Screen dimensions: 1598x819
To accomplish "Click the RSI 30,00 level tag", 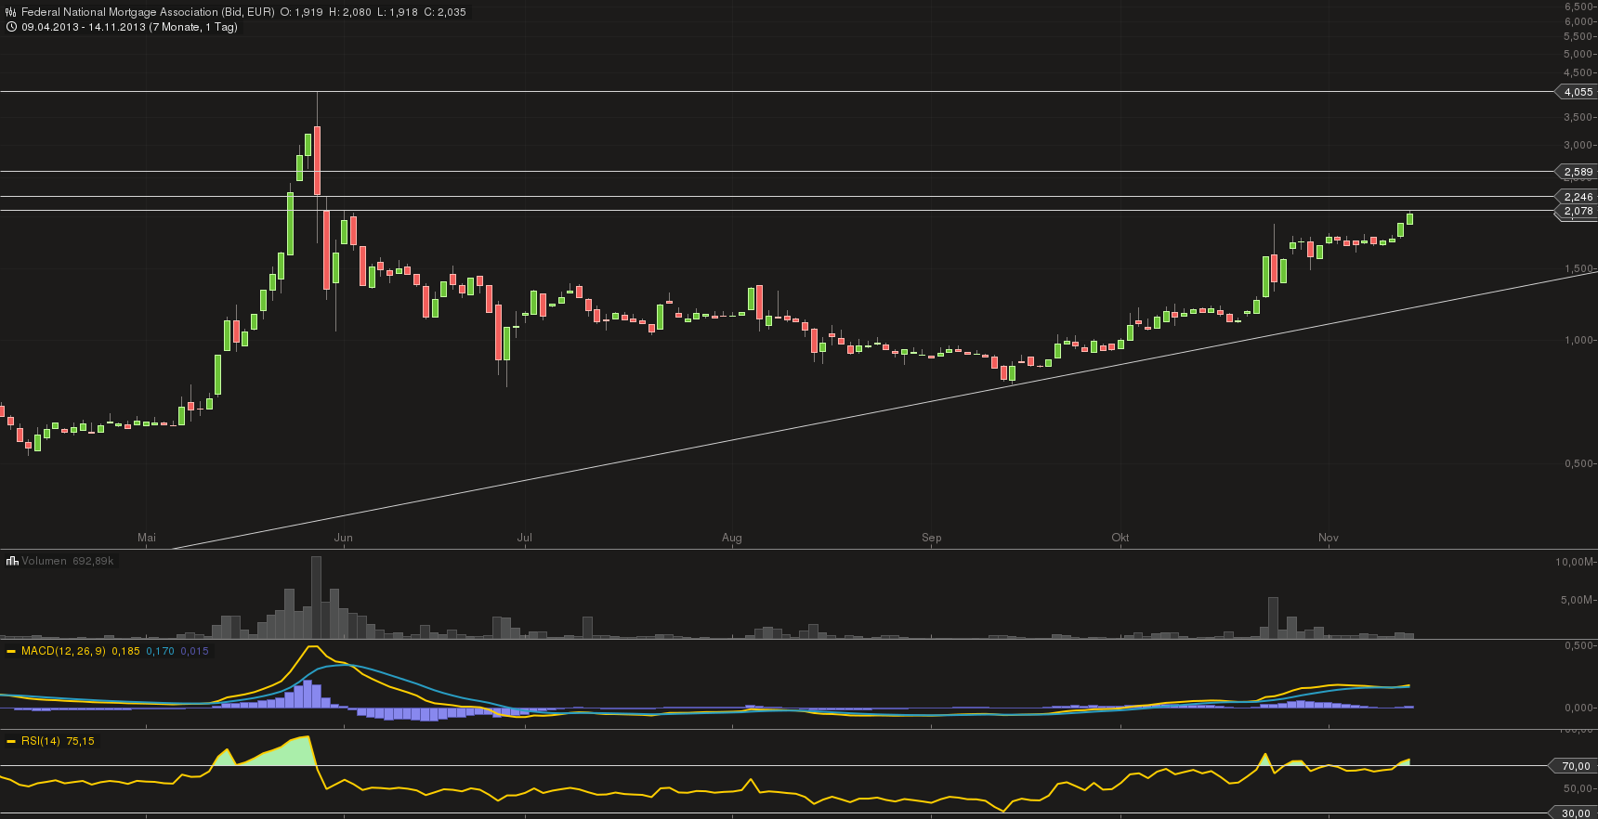I will pyautogui.click(x=1575, y=813).
